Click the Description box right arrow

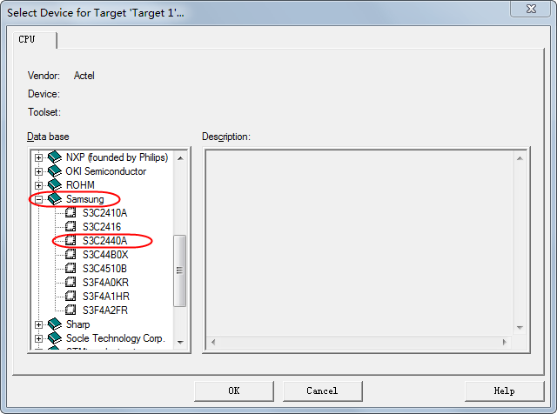[505, 343]
